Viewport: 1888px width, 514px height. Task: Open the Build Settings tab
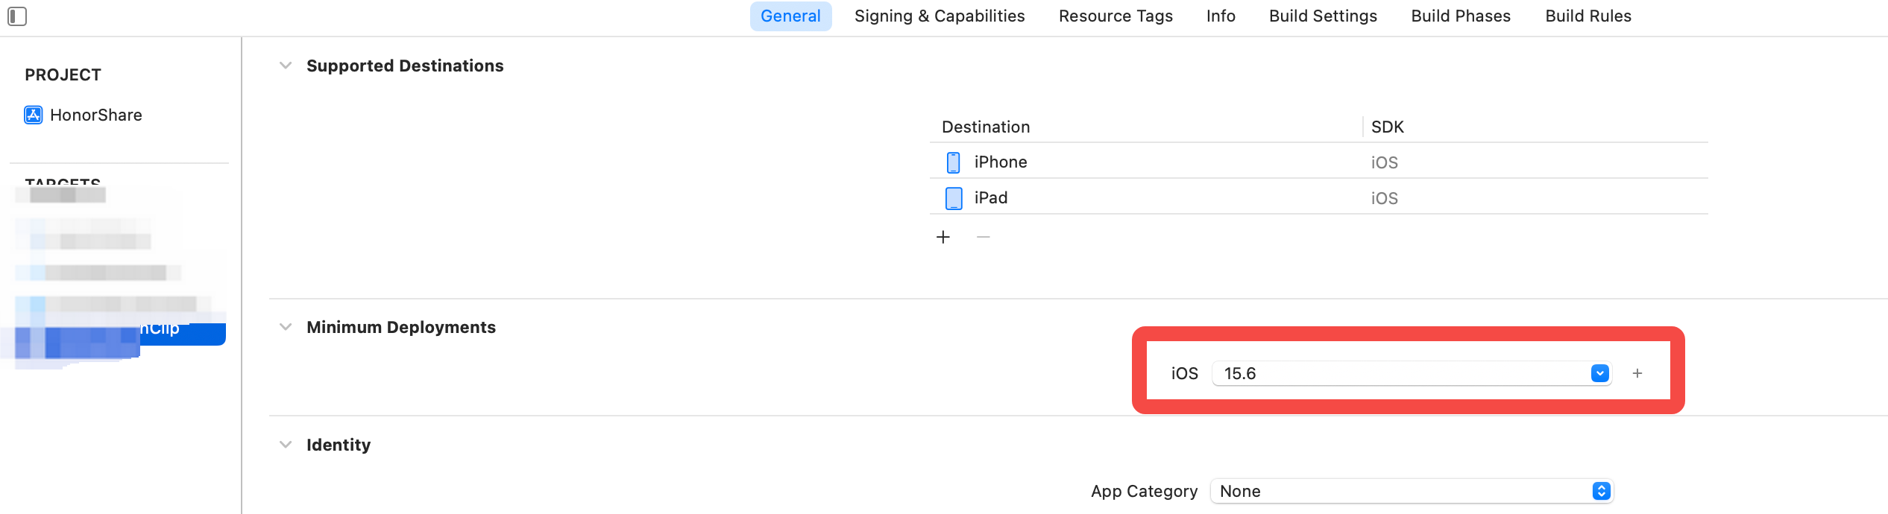coord(1323,16)
